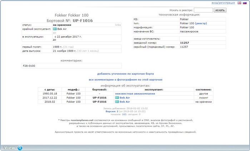Image resolution: width=250 pixels, height=151 pixels.
Task: Click the flag icon in the 2017.12.22 row
Action: click(x=117, y=97)
